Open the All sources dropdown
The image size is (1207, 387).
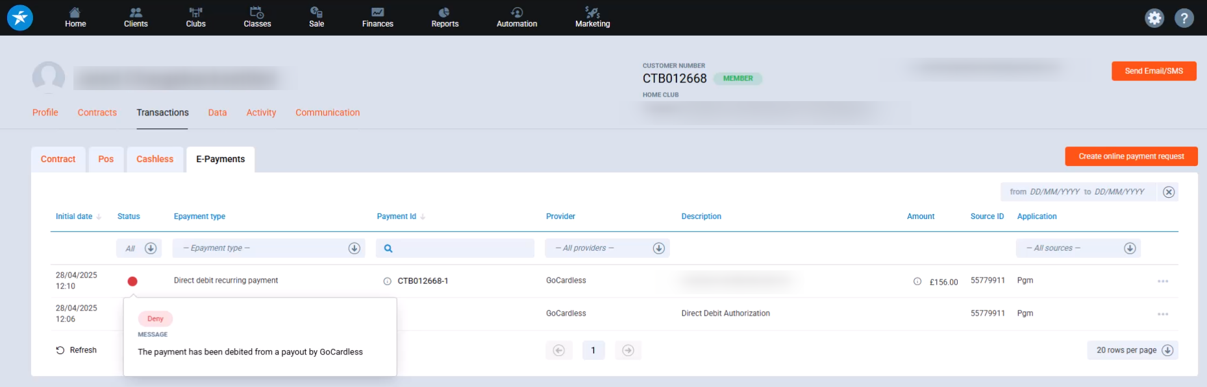(x=1078, y=248)
